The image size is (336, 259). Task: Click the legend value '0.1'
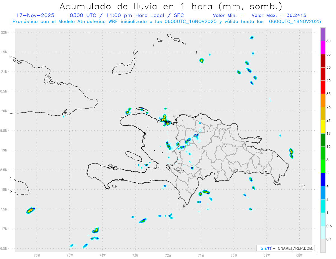coord(329,239)
